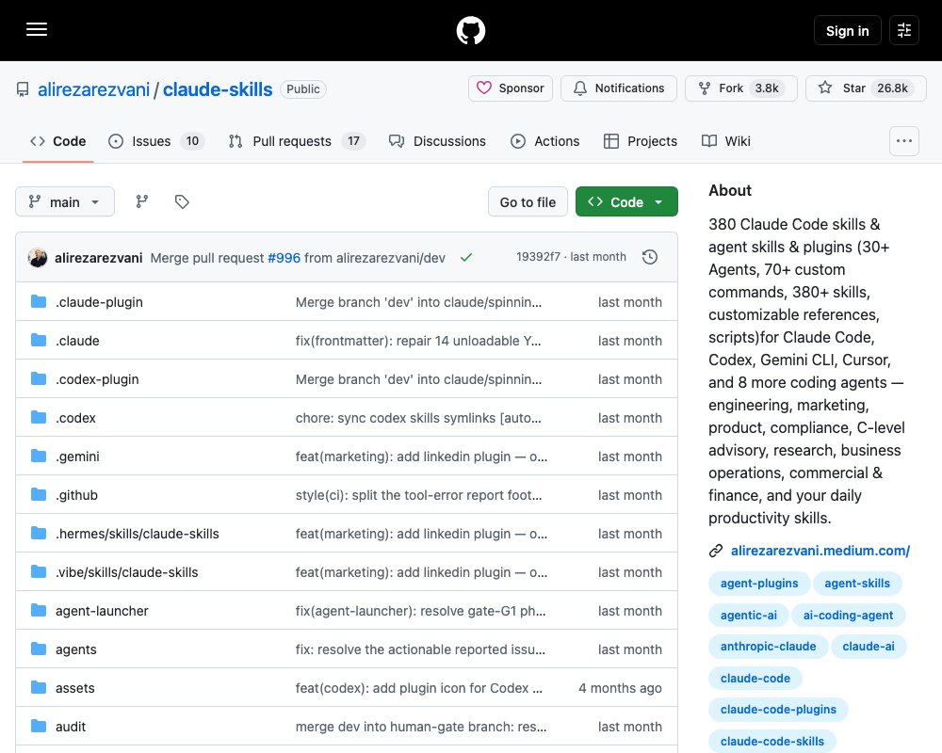Click the folder icon for .github

tap(39, 495)
